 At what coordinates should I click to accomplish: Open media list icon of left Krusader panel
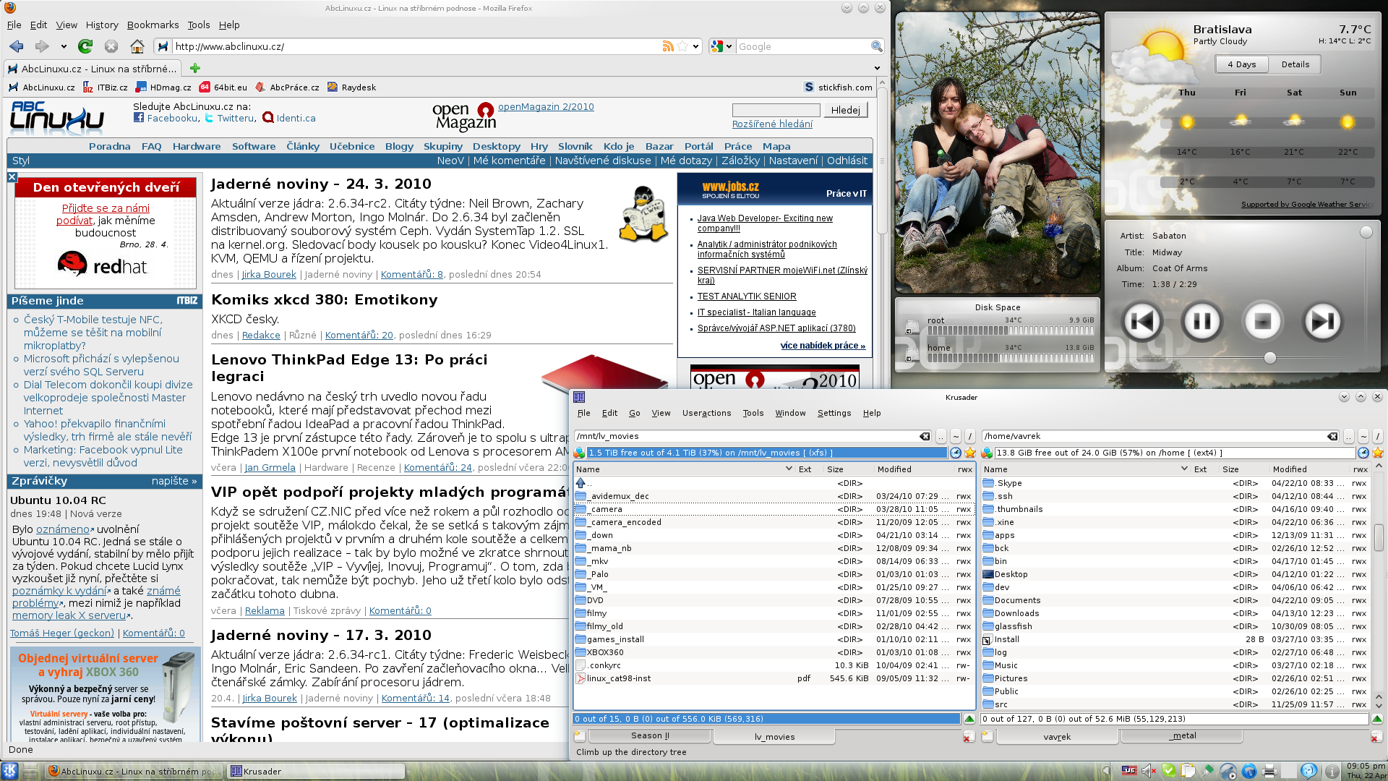pos(579,453)
